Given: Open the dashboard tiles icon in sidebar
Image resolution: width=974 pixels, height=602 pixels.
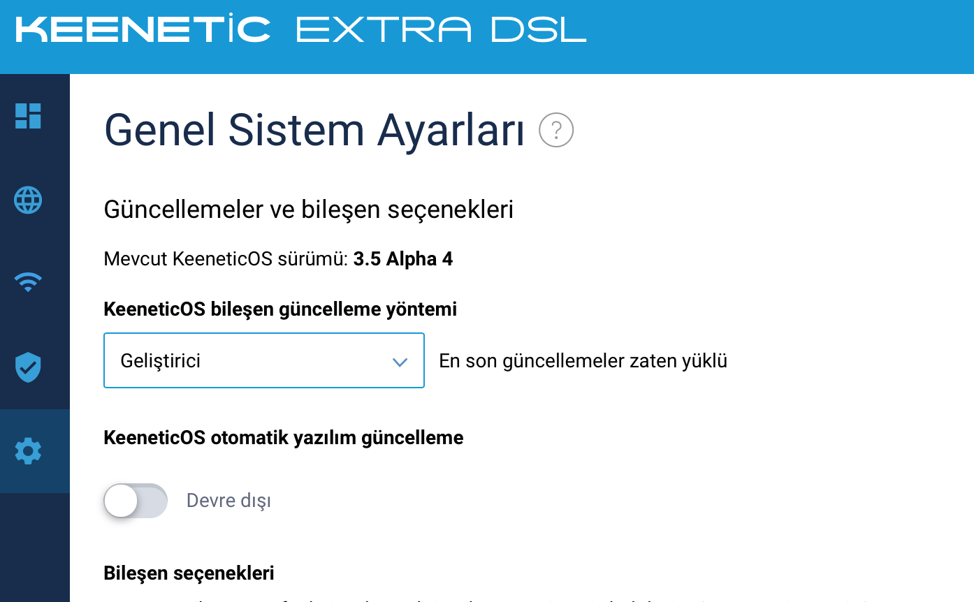Looking at the screenshot, I should point(28,116).
